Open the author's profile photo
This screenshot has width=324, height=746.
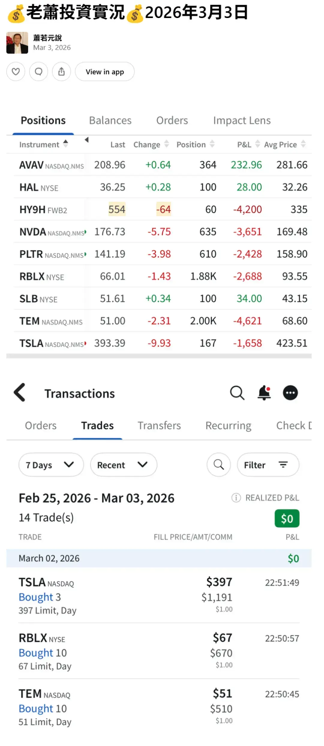click(x=17, y=43)
